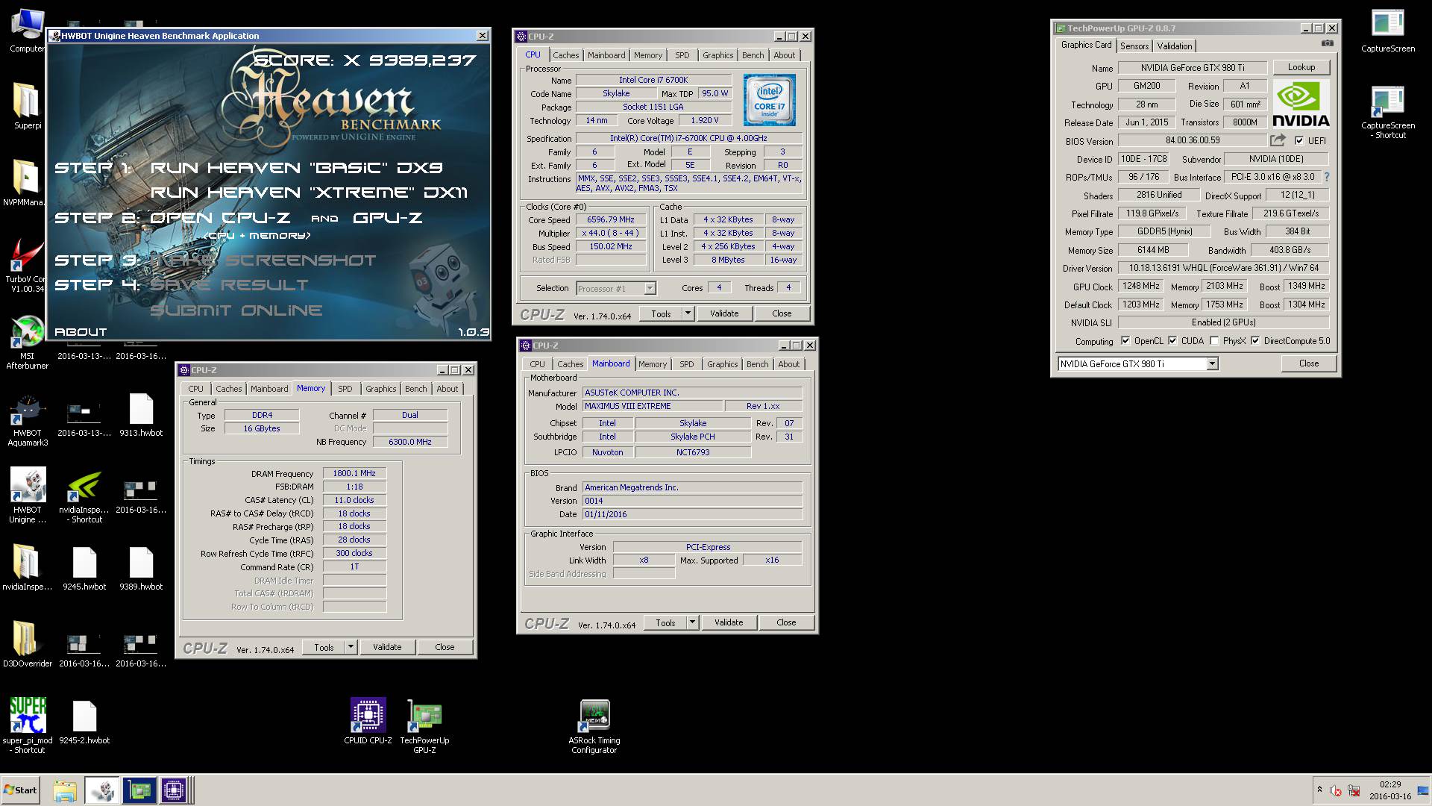Toggle the UEFI checkbox in GPU-Z

tap(1299, 141)
